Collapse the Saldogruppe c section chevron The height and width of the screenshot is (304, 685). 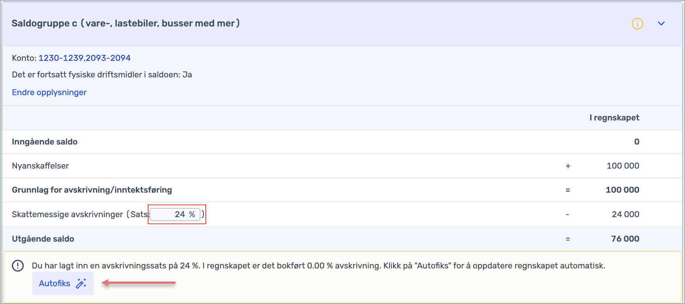pyautogui.click(x=661, y=24)
